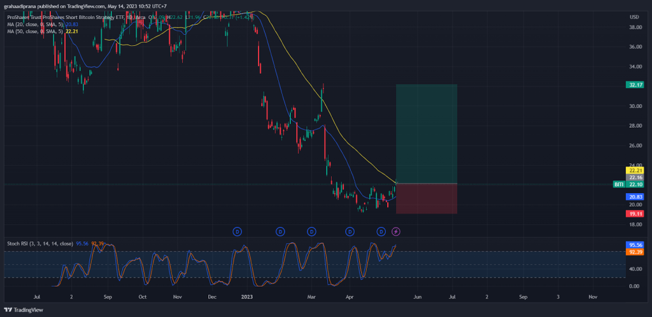
Task: Click the blue 20.83 price axis label
Action: [635, 197]
